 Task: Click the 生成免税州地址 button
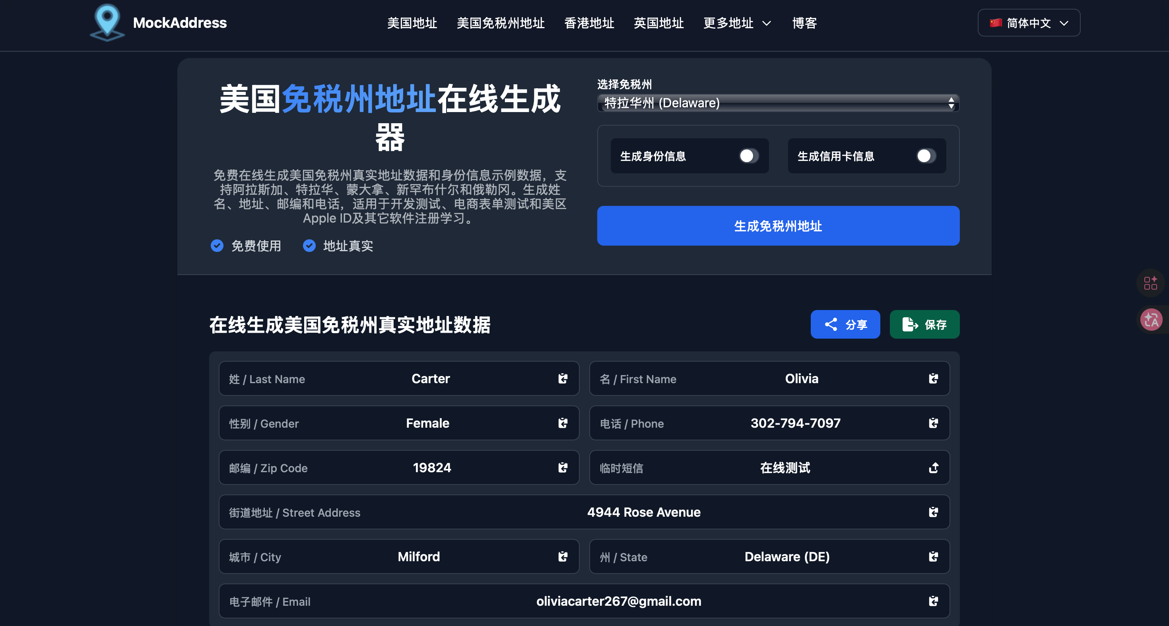[778, 226]
